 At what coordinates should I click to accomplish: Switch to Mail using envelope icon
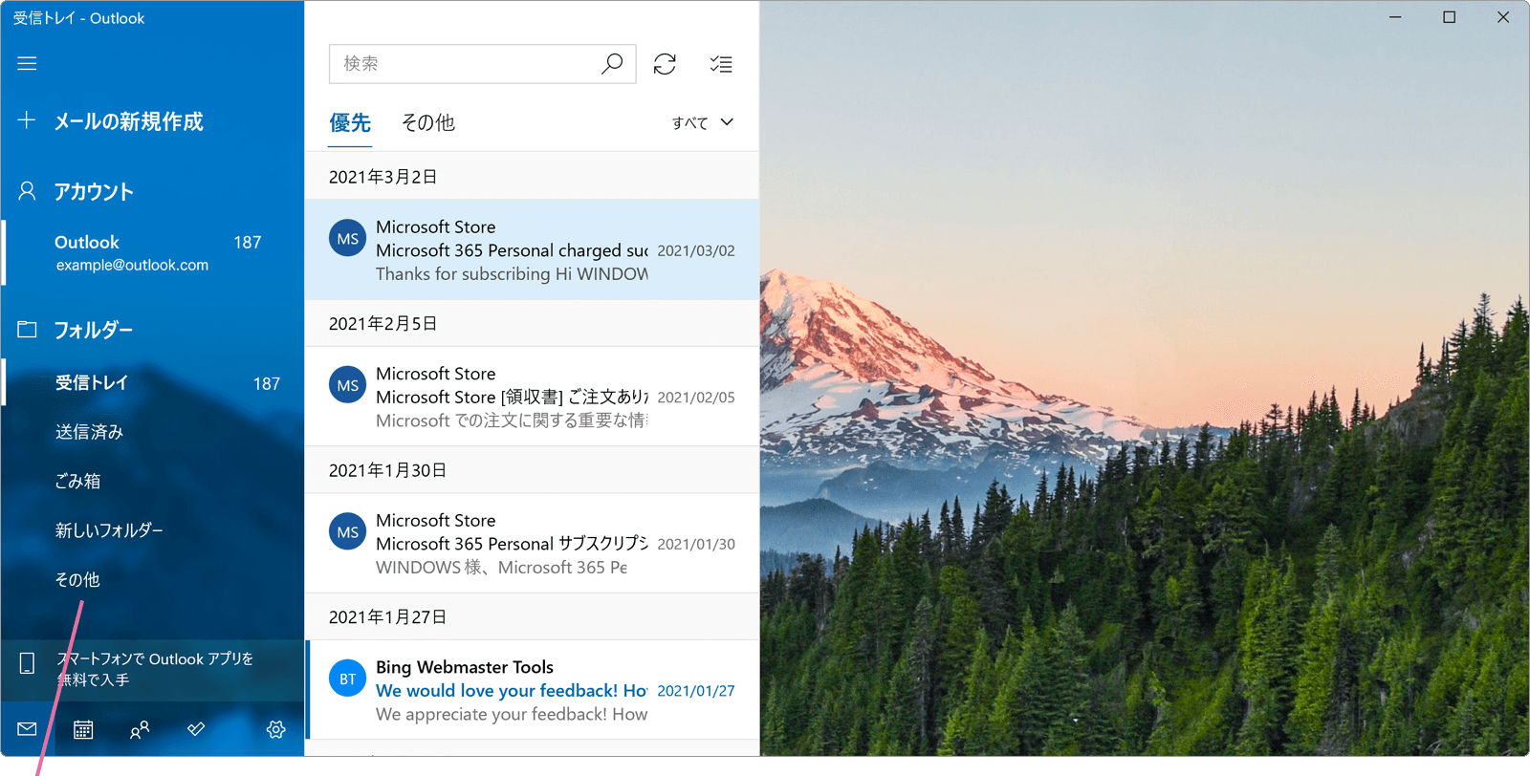(x=27, y=729)
